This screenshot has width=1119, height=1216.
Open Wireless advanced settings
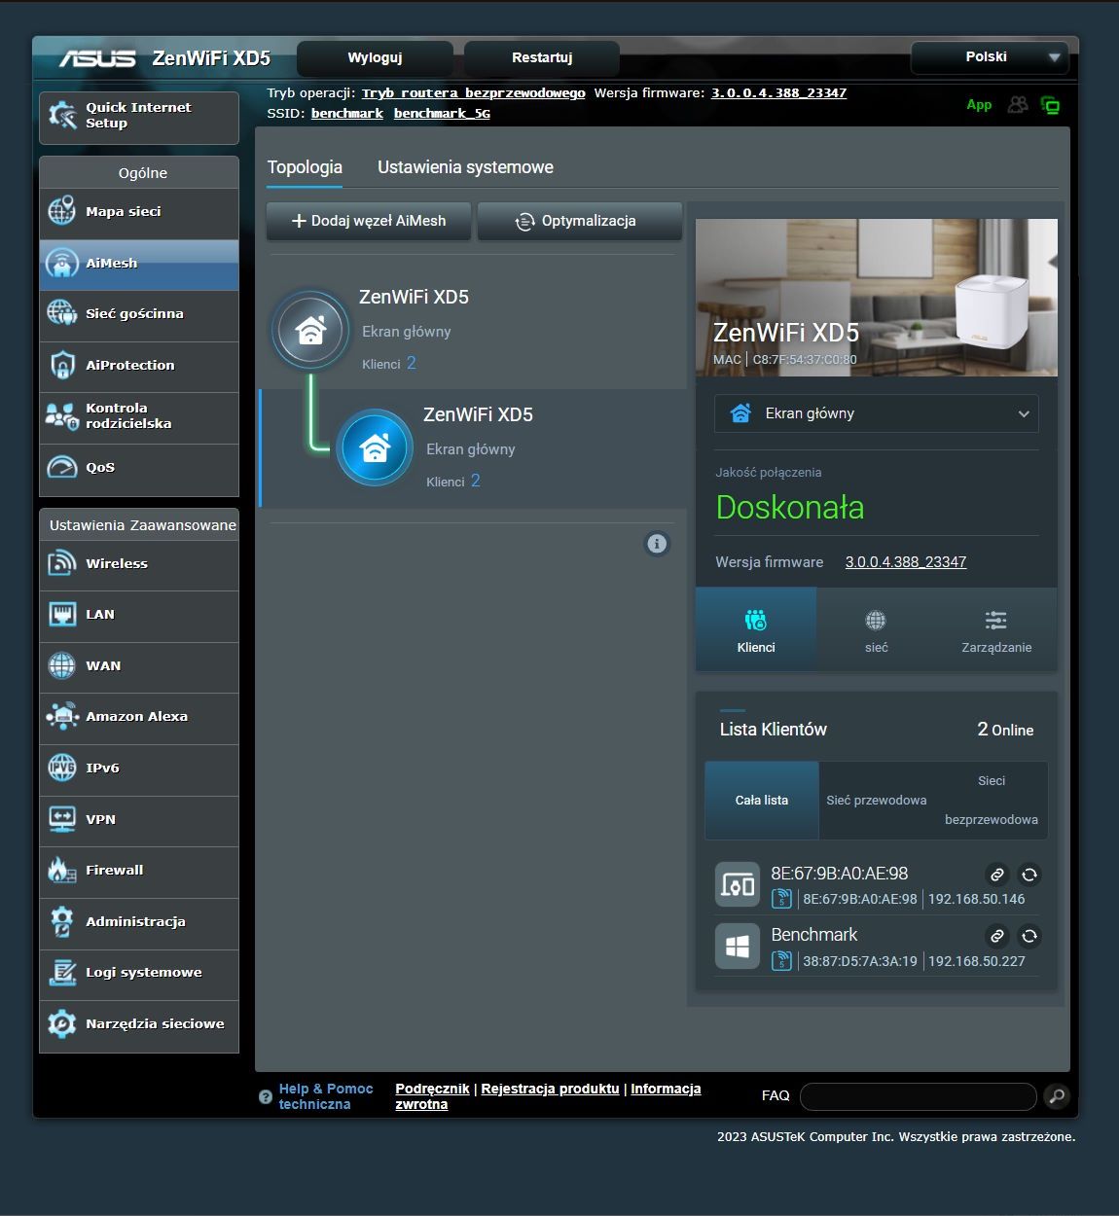(x=139, y=564)
